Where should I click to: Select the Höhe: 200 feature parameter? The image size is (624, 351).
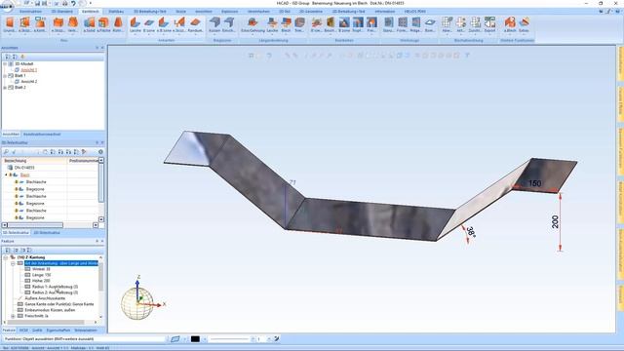pos(41,281)
